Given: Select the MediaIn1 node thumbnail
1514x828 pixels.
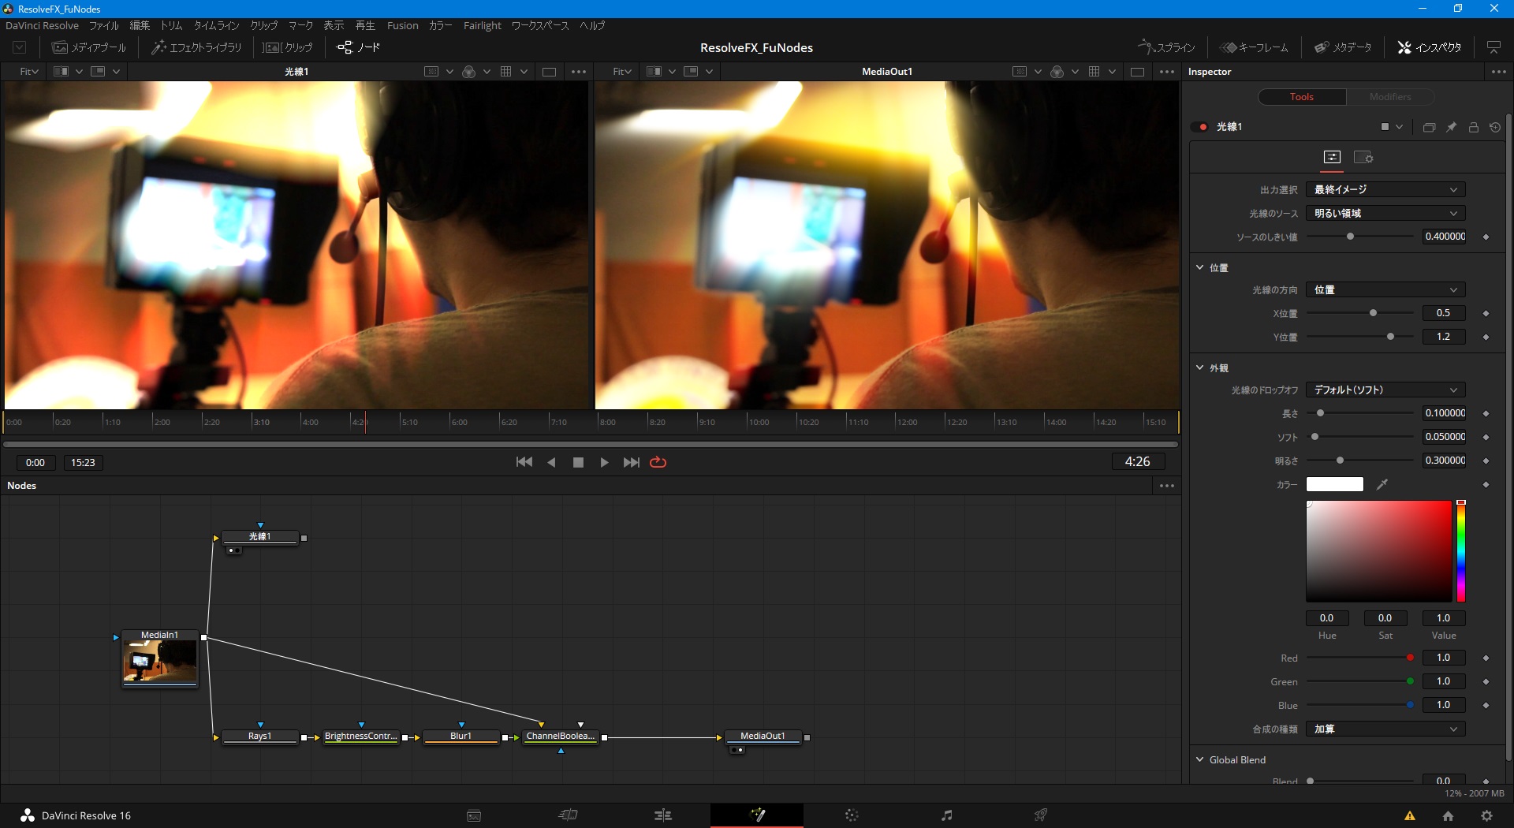Looking at the screenshot, I should (x=159, y=661).
